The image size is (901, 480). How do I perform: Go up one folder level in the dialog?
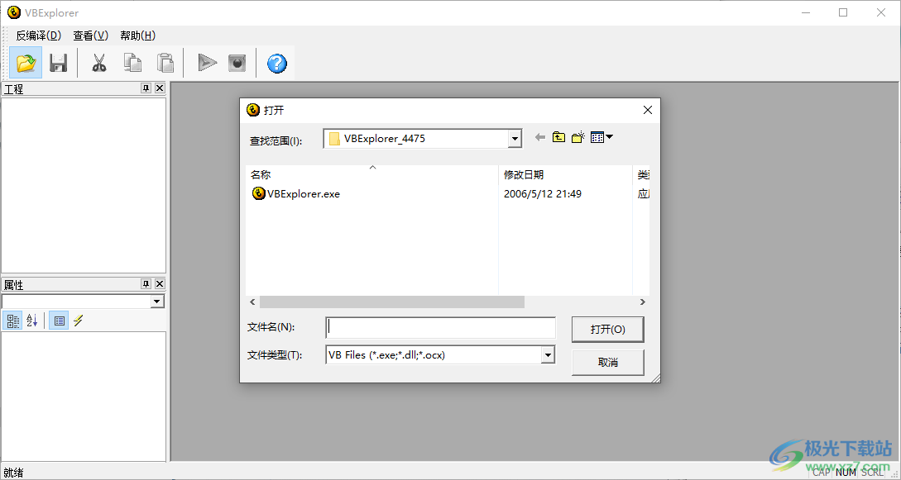pos(558,138)
